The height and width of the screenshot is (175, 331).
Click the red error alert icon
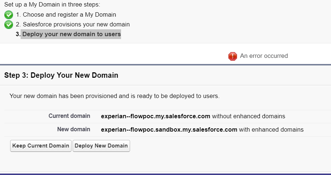pos(232,56)
